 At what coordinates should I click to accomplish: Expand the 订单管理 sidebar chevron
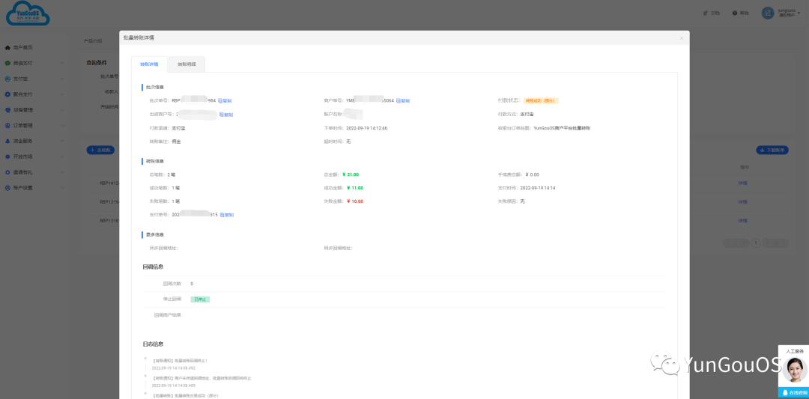(x=62, y=125)
